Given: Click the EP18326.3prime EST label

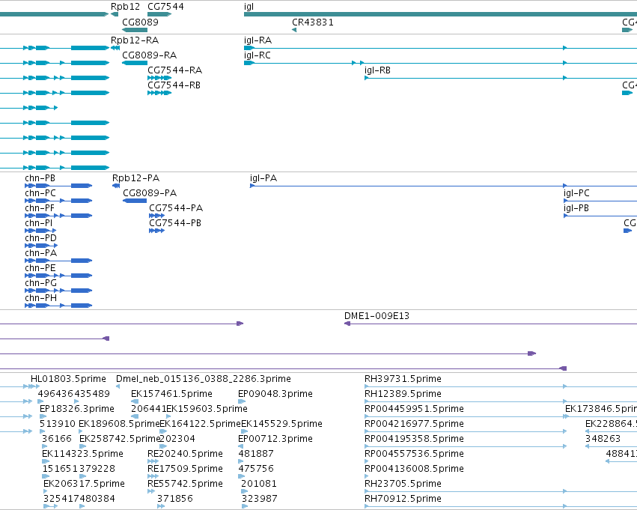Looking at the screenshot, I should click(77, 409).
